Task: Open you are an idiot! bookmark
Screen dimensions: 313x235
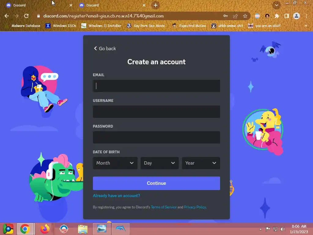Action: (264, 26)
